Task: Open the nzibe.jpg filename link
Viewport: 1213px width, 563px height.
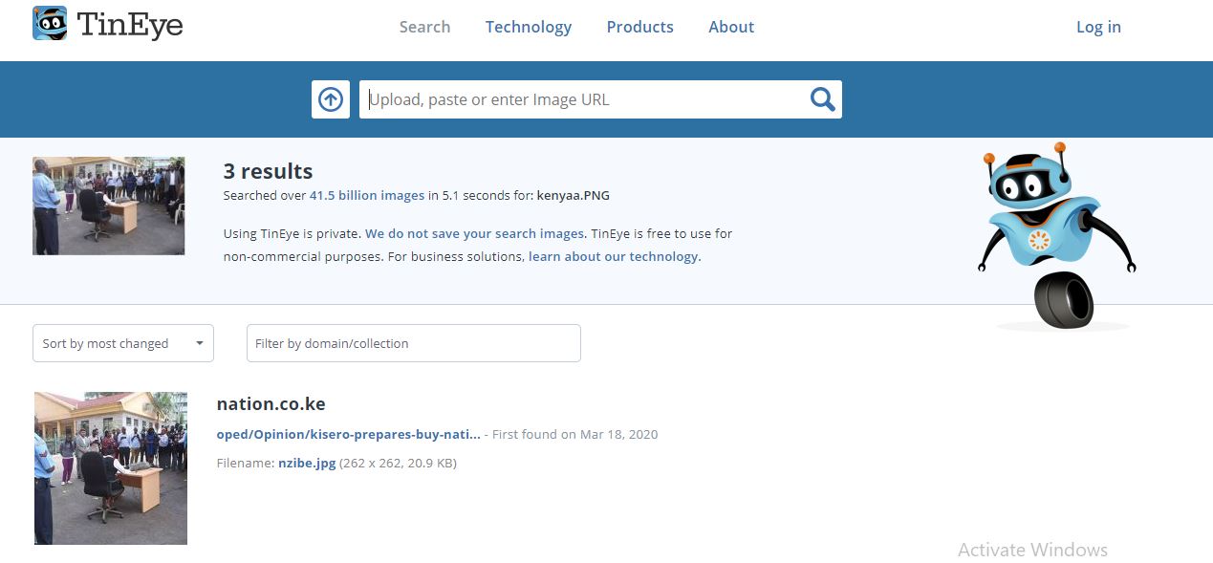Action: point(307,464)
